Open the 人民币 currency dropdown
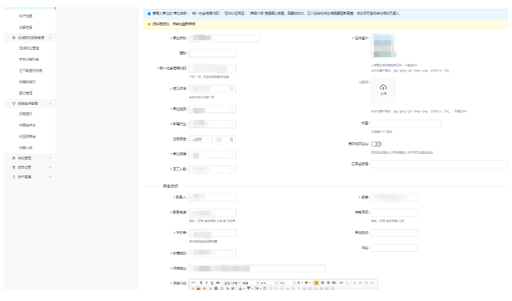Viewport: 512px width, 301px height. 200,140
